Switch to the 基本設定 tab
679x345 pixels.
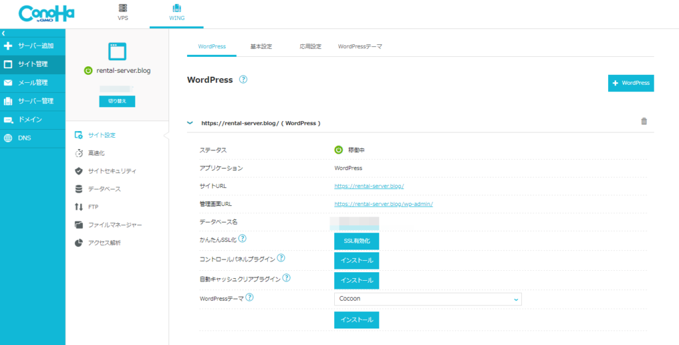point(261,46)
